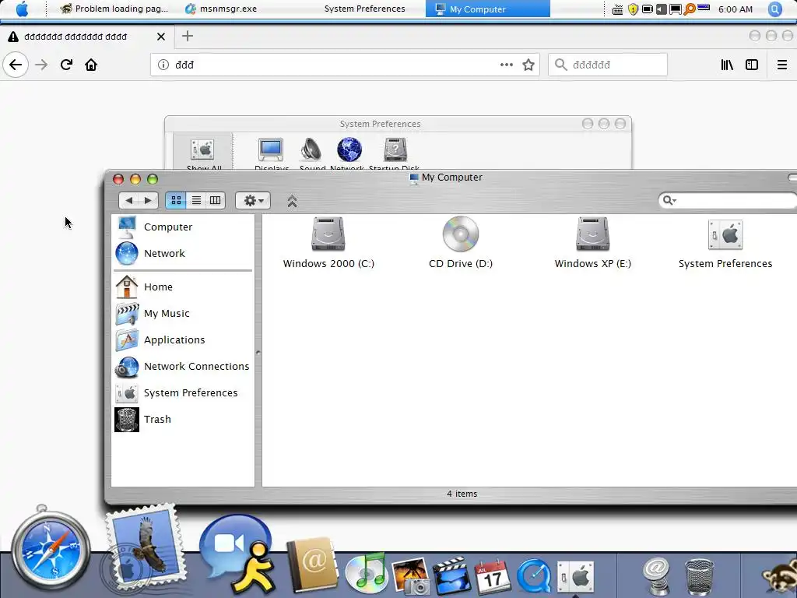Open the browser Library icon
797x598 pixels.
pyautogui.click(x=727, y=65)
